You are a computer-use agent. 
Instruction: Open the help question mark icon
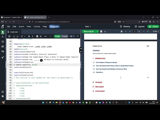[x=3, y=92]
